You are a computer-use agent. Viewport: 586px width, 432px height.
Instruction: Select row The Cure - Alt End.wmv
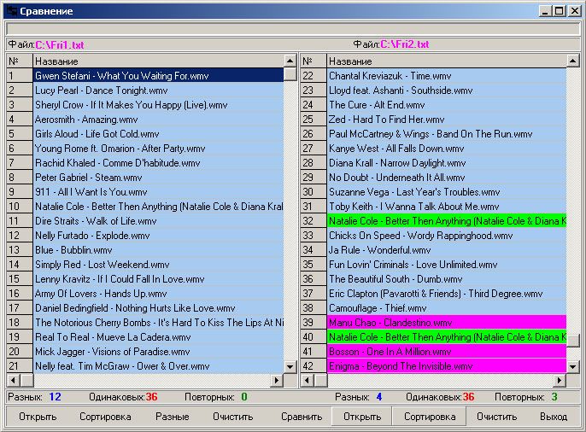447,105
